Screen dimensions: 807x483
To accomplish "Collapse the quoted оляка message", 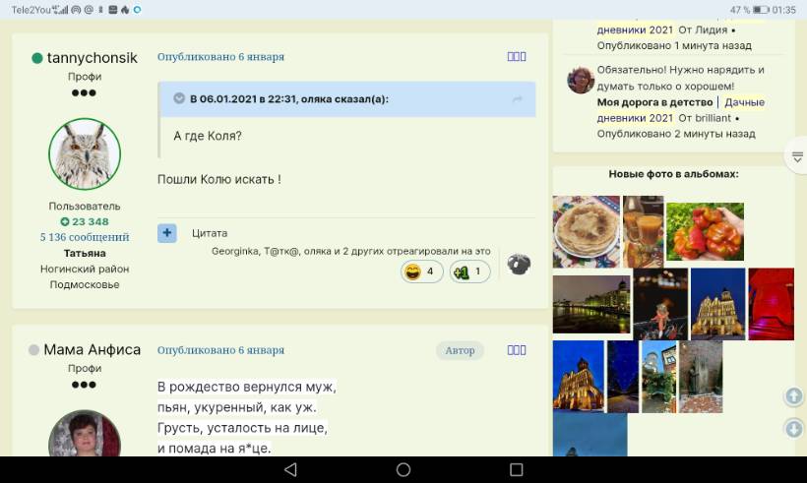I will 179,98.
